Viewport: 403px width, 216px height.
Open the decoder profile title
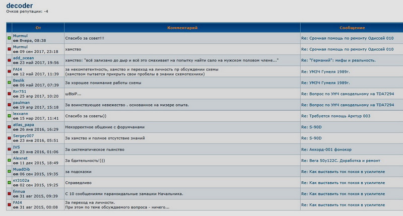(x=20, y=6)
